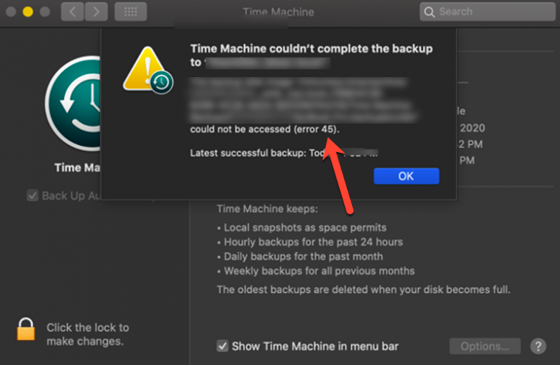Click the magnifying glass search icon
The width and height of the screenshot is (560, 365).
click(429, 12)
